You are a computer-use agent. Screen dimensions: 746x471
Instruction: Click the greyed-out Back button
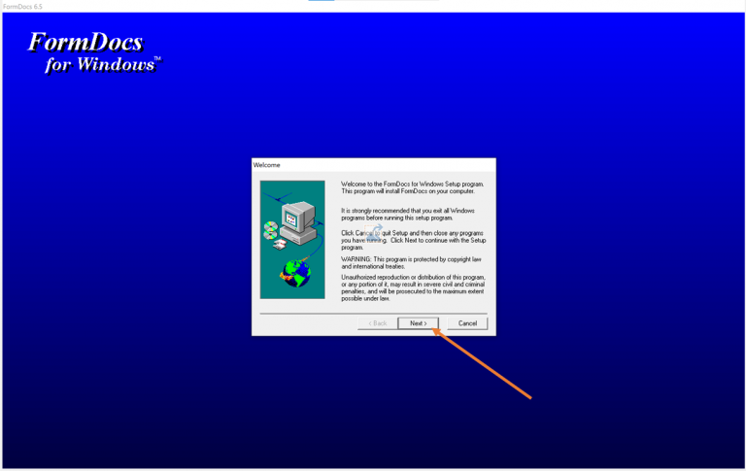coord(377,323)
